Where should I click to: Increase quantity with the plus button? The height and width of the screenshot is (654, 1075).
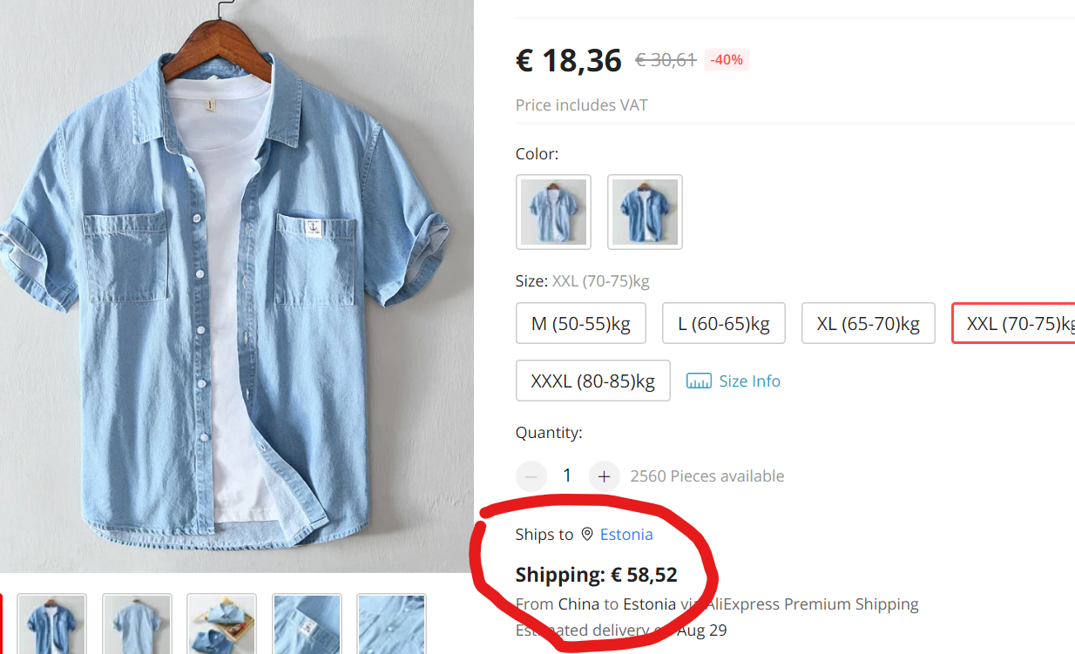tap(604, 475)
